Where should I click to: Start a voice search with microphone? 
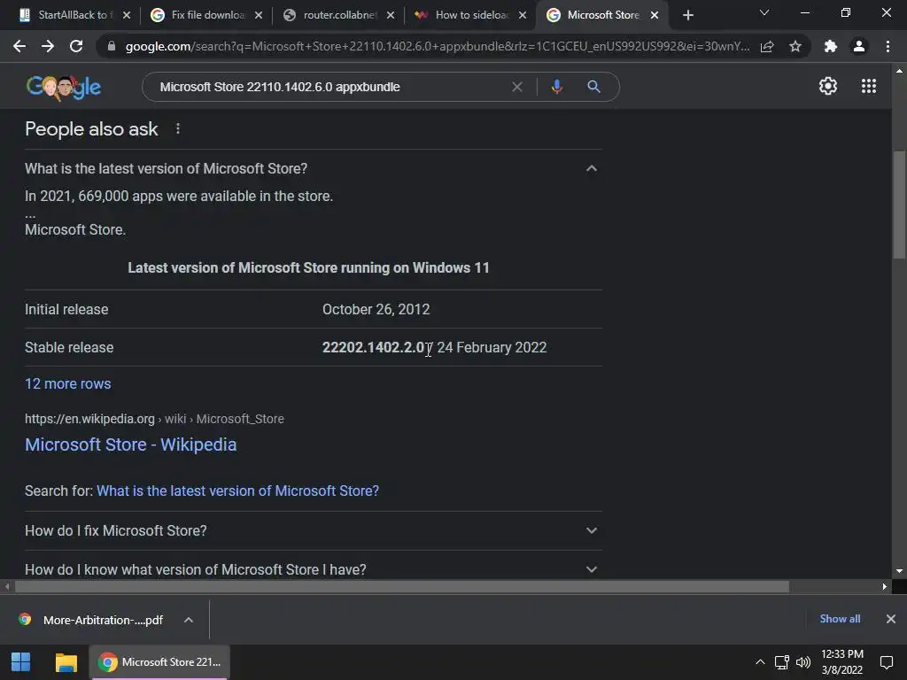point(556,87)
